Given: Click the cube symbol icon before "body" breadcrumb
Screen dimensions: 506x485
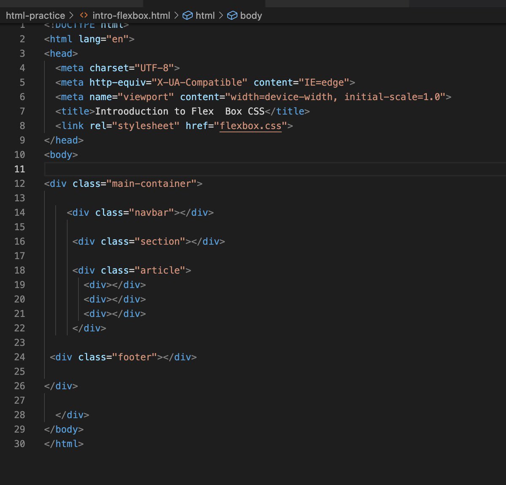Looking at the screenshot, I should pyautogui.click(x=232, y=15).
